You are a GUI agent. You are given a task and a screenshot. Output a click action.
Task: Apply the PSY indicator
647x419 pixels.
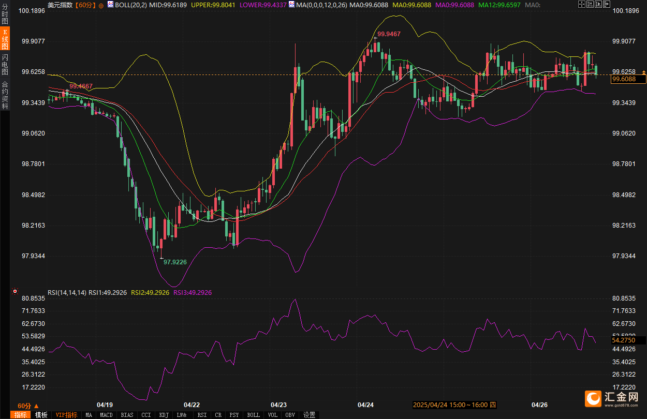(x=234, y=415)
